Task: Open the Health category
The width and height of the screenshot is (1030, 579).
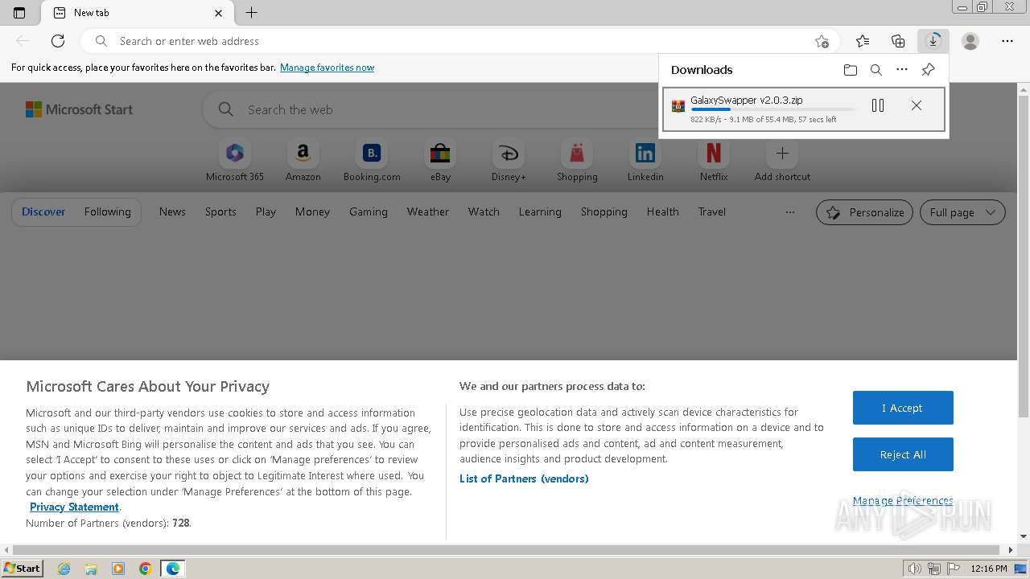Action: tap(662, 211)
